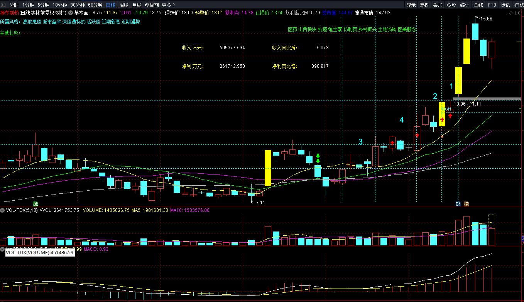Expand the 更多 periods menu
This screenshot has height=302, width=524.
[168, 5]
